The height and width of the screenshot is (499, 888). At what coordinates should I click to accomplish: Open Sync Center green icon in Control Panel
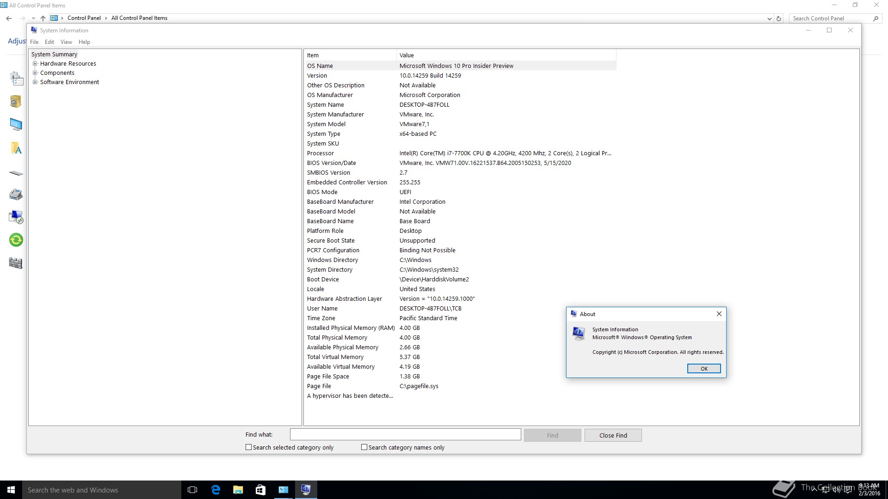16,240
